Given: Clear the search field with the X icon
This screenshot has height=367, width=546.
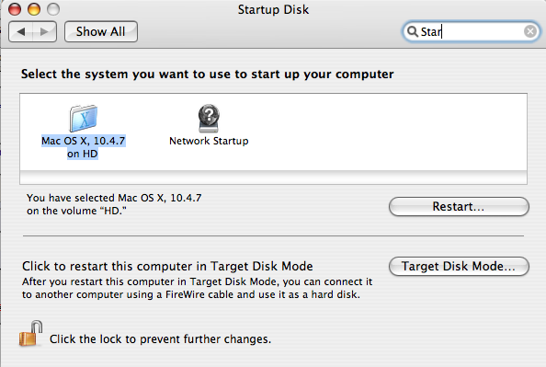Looking at the screenshot, I should tap(530, 31).
